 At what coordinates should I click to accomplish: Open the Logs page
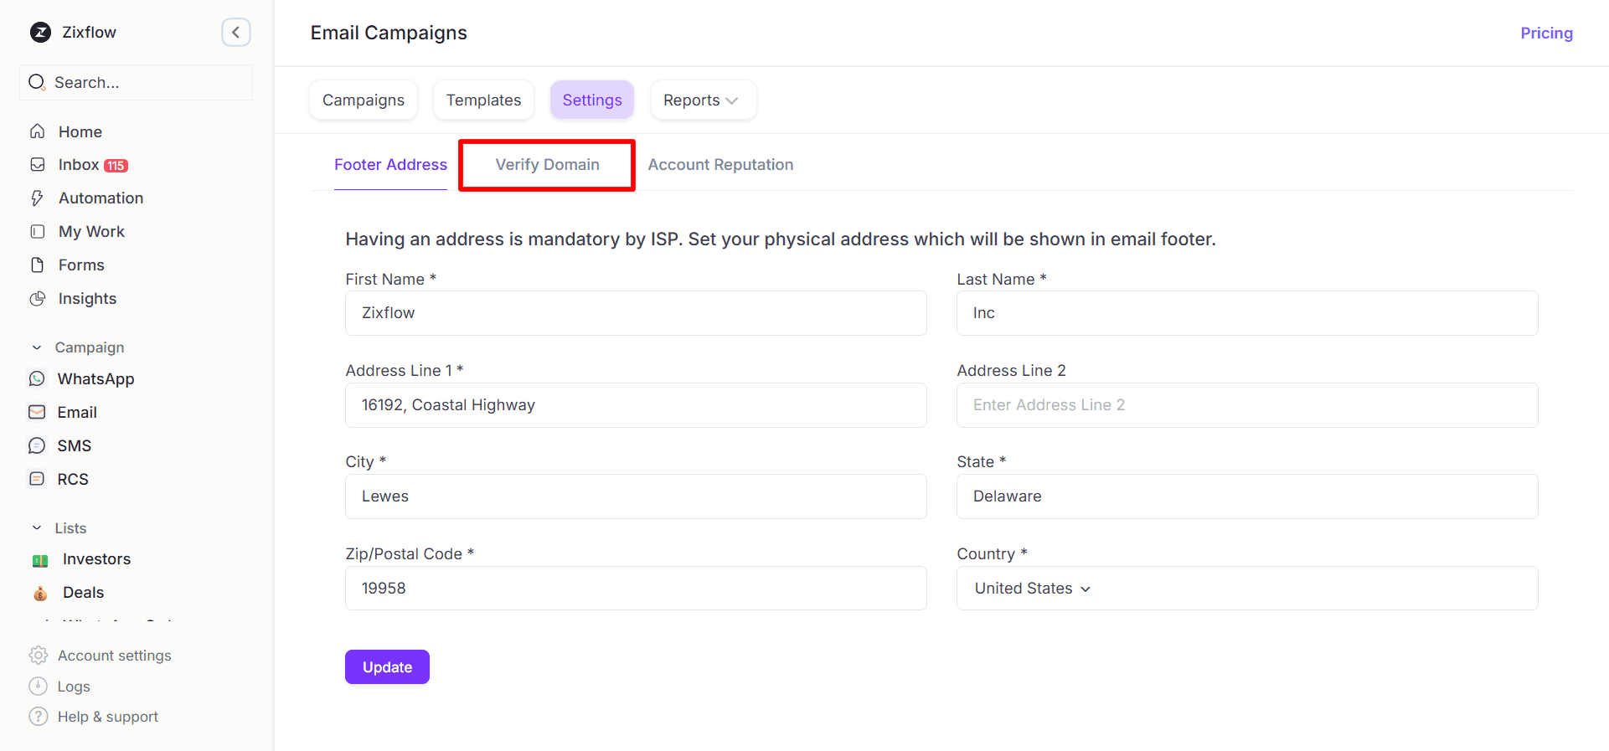74,687
